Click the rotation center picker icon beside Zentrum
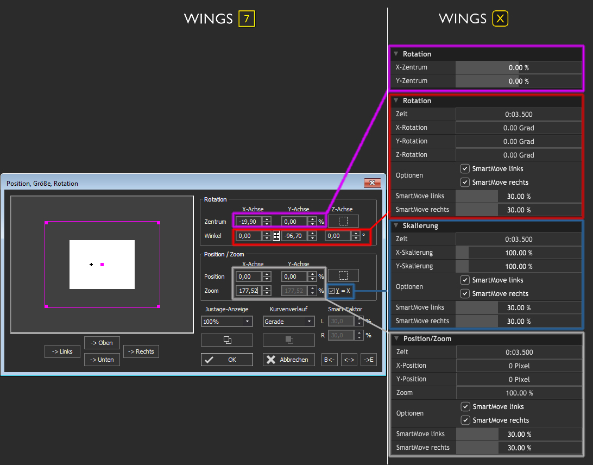The width and height of the screenshot is (593, 465). pos(343,221)
